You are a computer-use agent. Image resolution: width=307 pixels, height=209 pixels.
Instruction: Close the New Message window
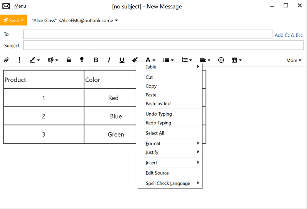point(300,5)
